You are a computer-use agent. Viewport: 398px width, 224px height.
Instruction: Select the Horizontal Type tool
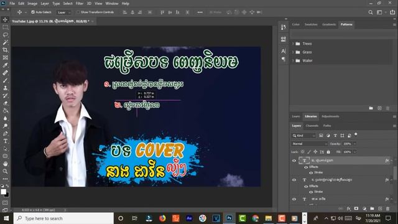[5, 141]
